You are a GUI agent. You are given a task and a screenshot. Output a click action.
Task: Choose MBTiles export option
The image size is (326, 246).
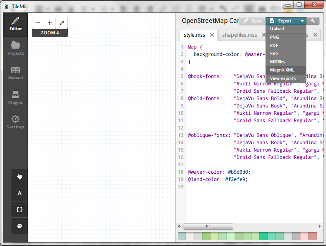(286, 62)
